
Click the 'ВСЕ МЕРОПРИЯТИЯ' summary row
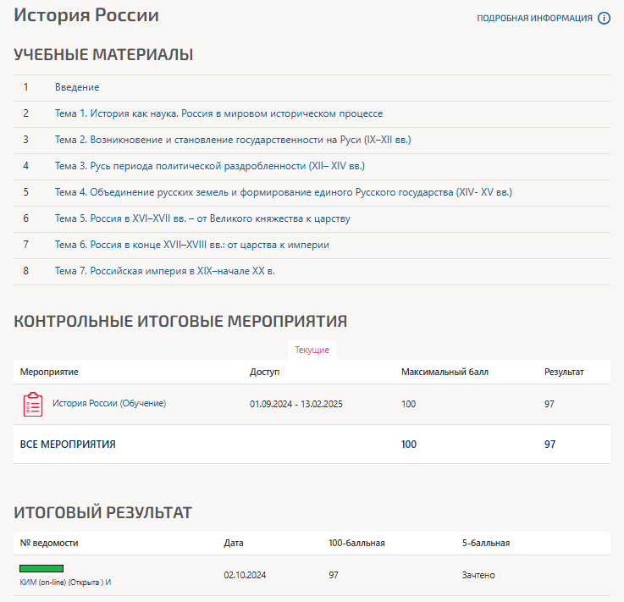68,444
